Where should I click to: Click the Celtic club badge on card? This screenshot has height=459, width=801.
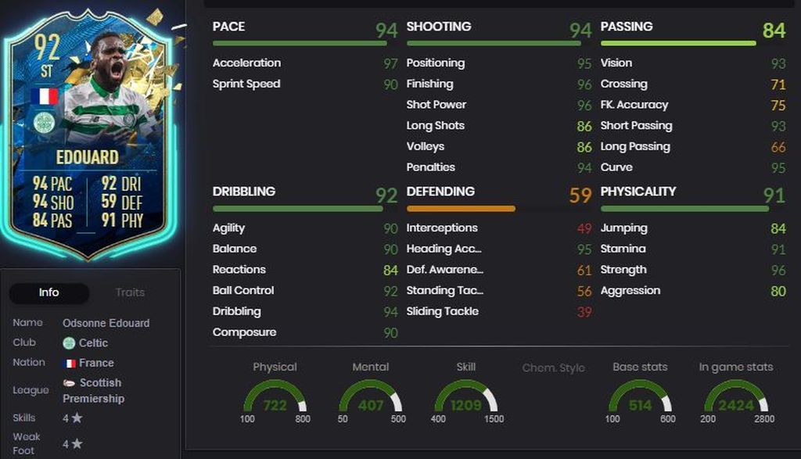[x=45, y=123]
